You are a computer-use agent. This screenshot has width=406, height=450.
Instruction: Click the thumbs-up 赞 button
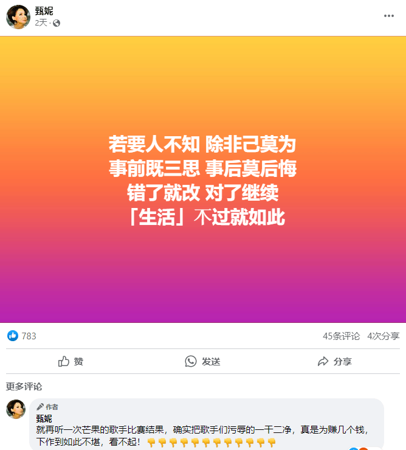point(71,361)
